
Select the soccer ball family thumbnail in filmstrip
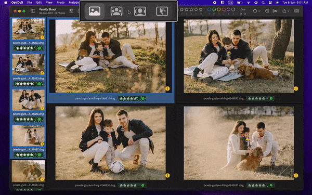click(28, 100)
